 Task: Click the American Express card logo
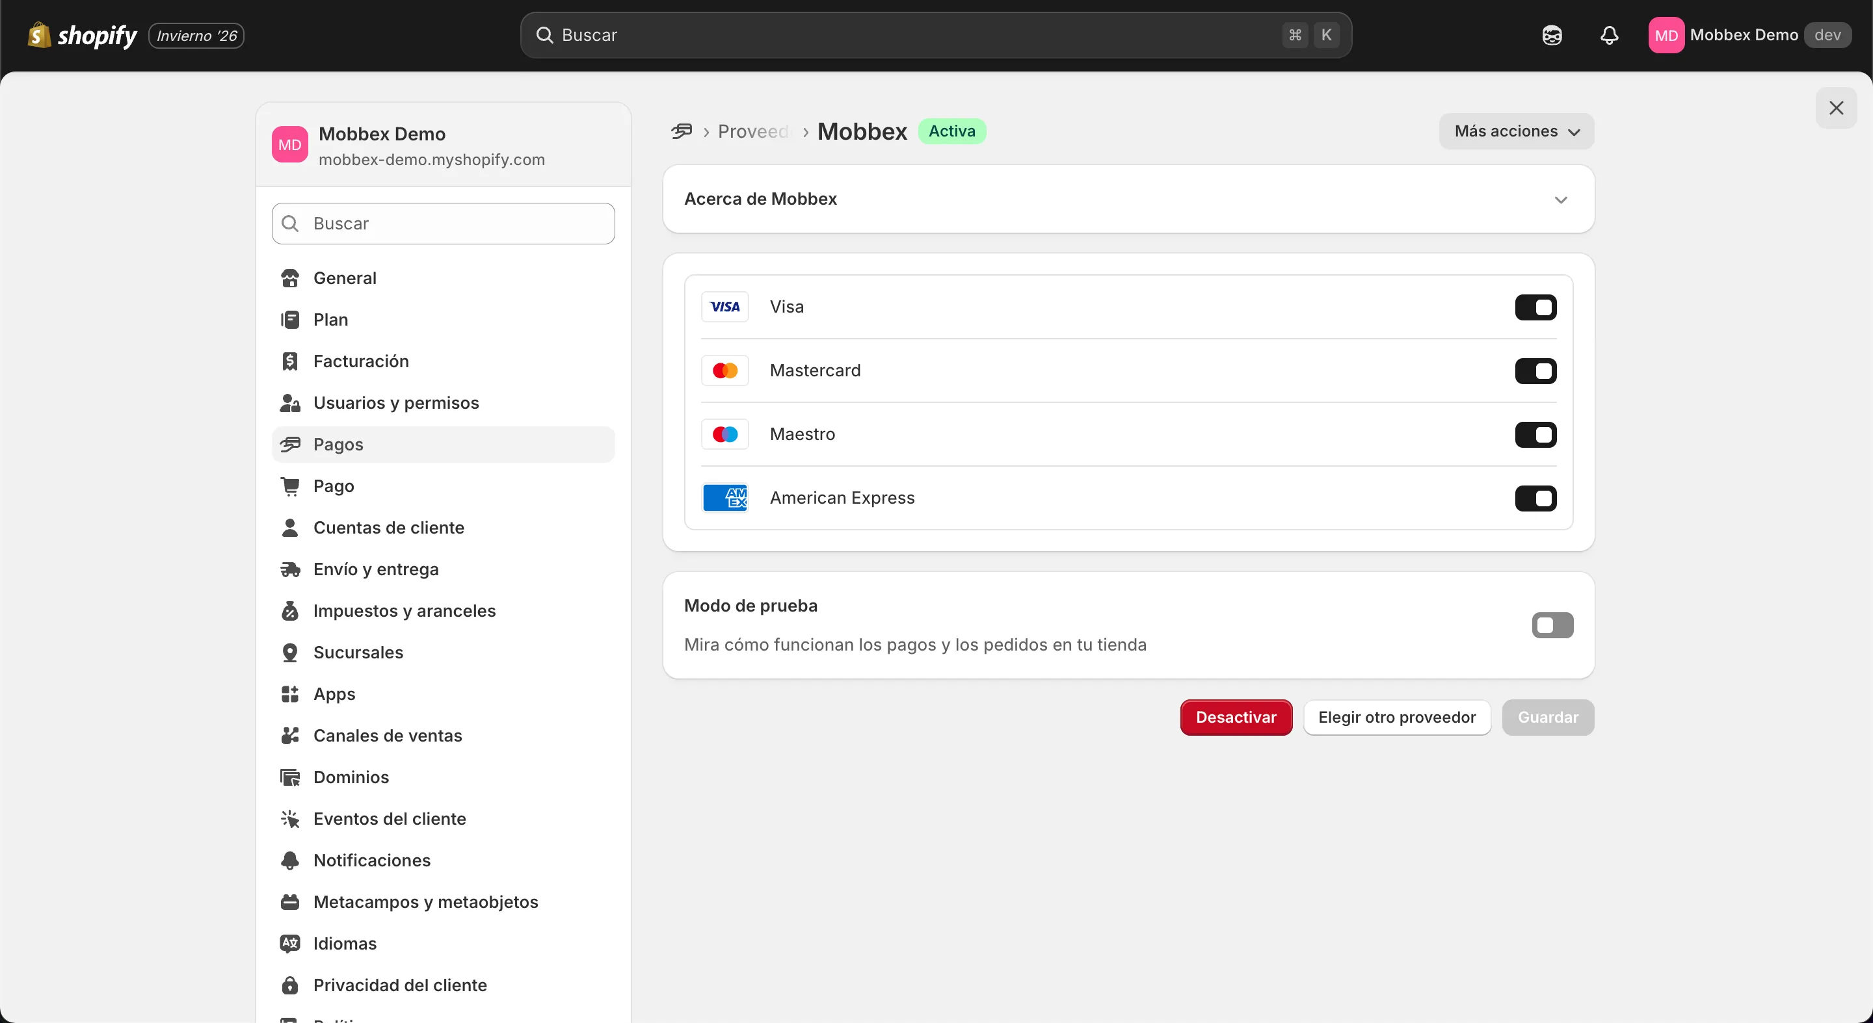click(x=725, y=498)
